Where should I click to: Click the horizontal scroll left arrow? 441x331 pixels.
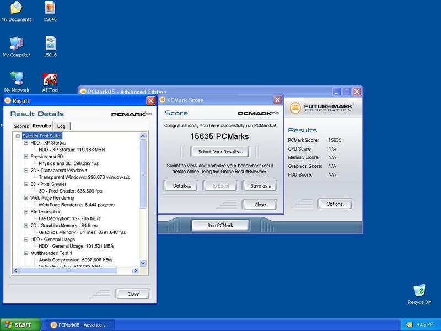[x=16, y=270]
